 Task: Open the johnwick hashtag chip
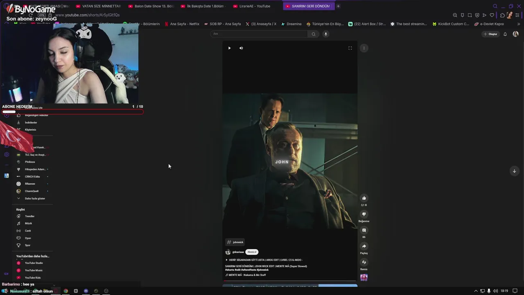point(235,242)
